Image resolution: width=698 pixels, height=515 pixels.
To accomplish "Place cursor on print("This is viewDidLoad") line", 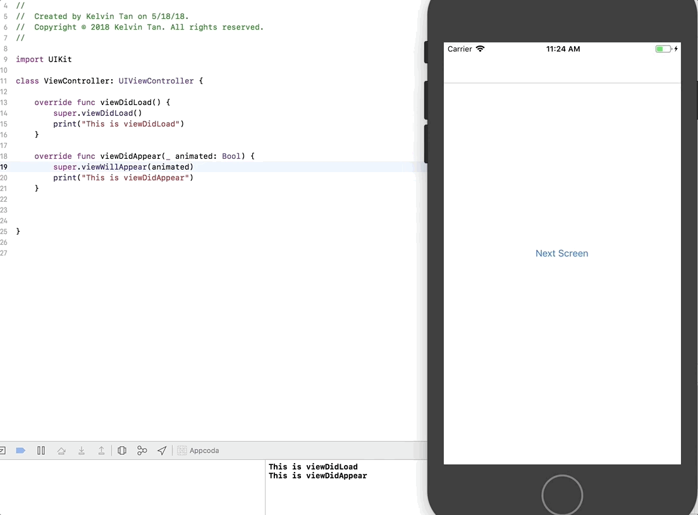I will [x=118, y=124].
